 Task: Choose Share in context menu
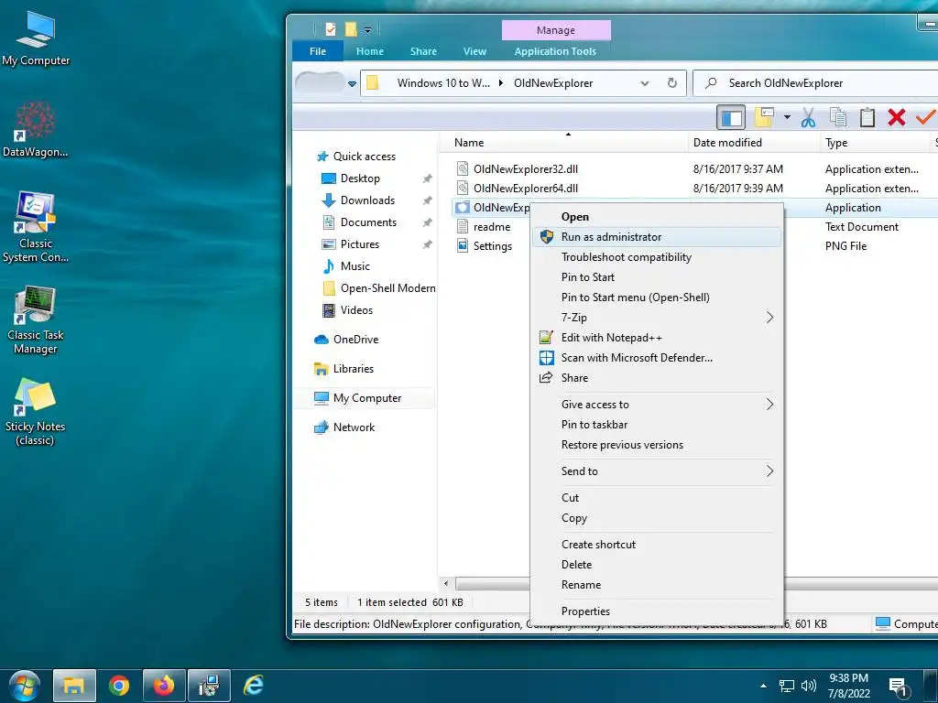(x=656, y=378)
